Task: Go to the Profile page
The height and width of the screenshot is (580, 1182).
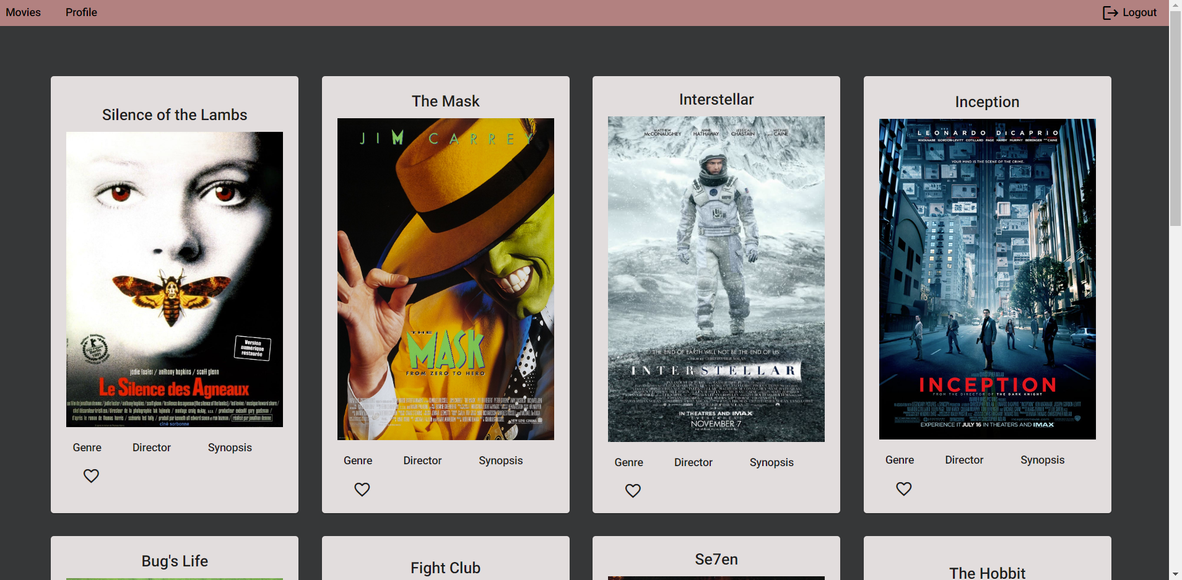Action: [x=81, y=12]
